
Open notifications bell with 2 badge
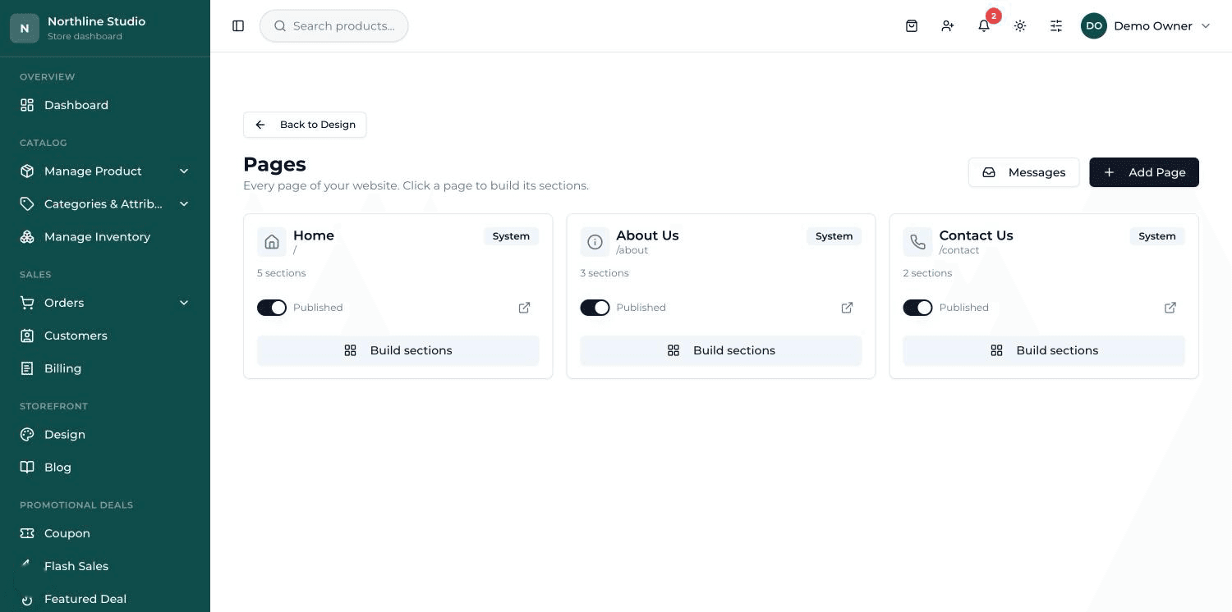click(x=984, y=26)
